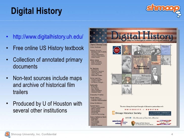This screenshot has width=184, height=138.
Task: Open Asian Americans sidebar link
Action: 96,61
